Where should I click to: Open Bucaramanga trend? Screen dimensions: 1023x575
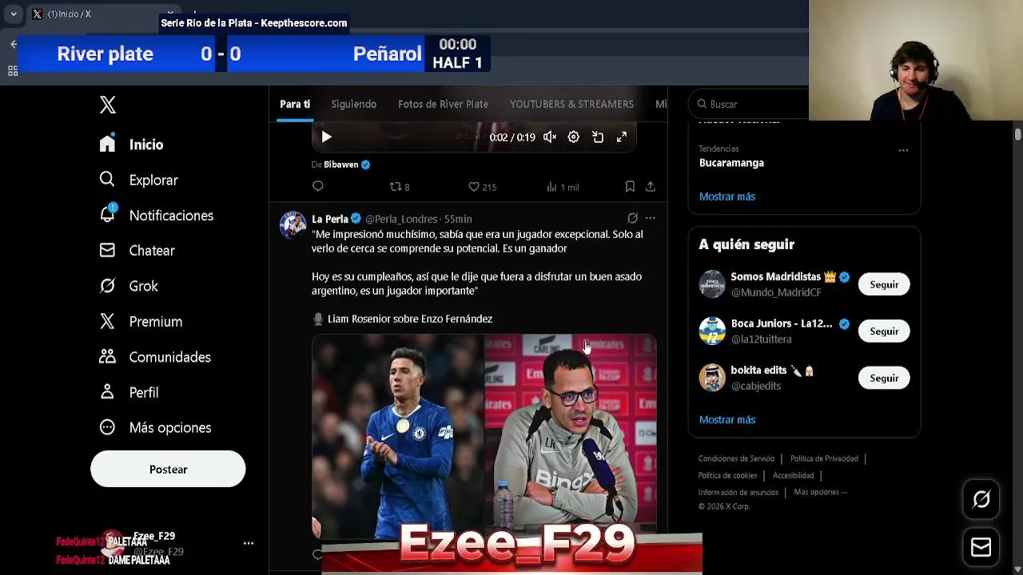731,163
